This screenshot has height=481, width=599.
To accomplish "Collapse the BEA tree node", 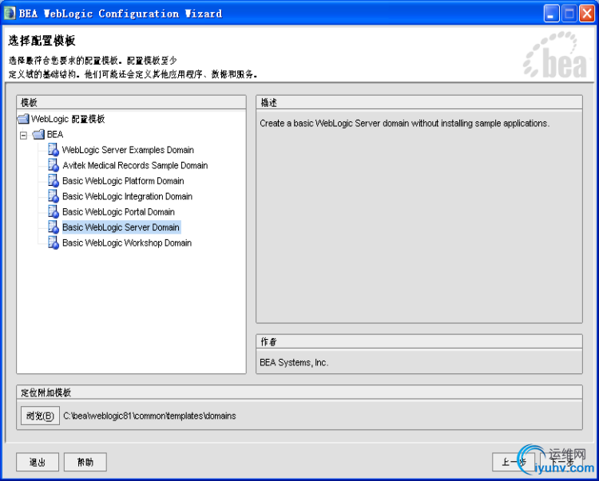I will [x=24, y=135].
